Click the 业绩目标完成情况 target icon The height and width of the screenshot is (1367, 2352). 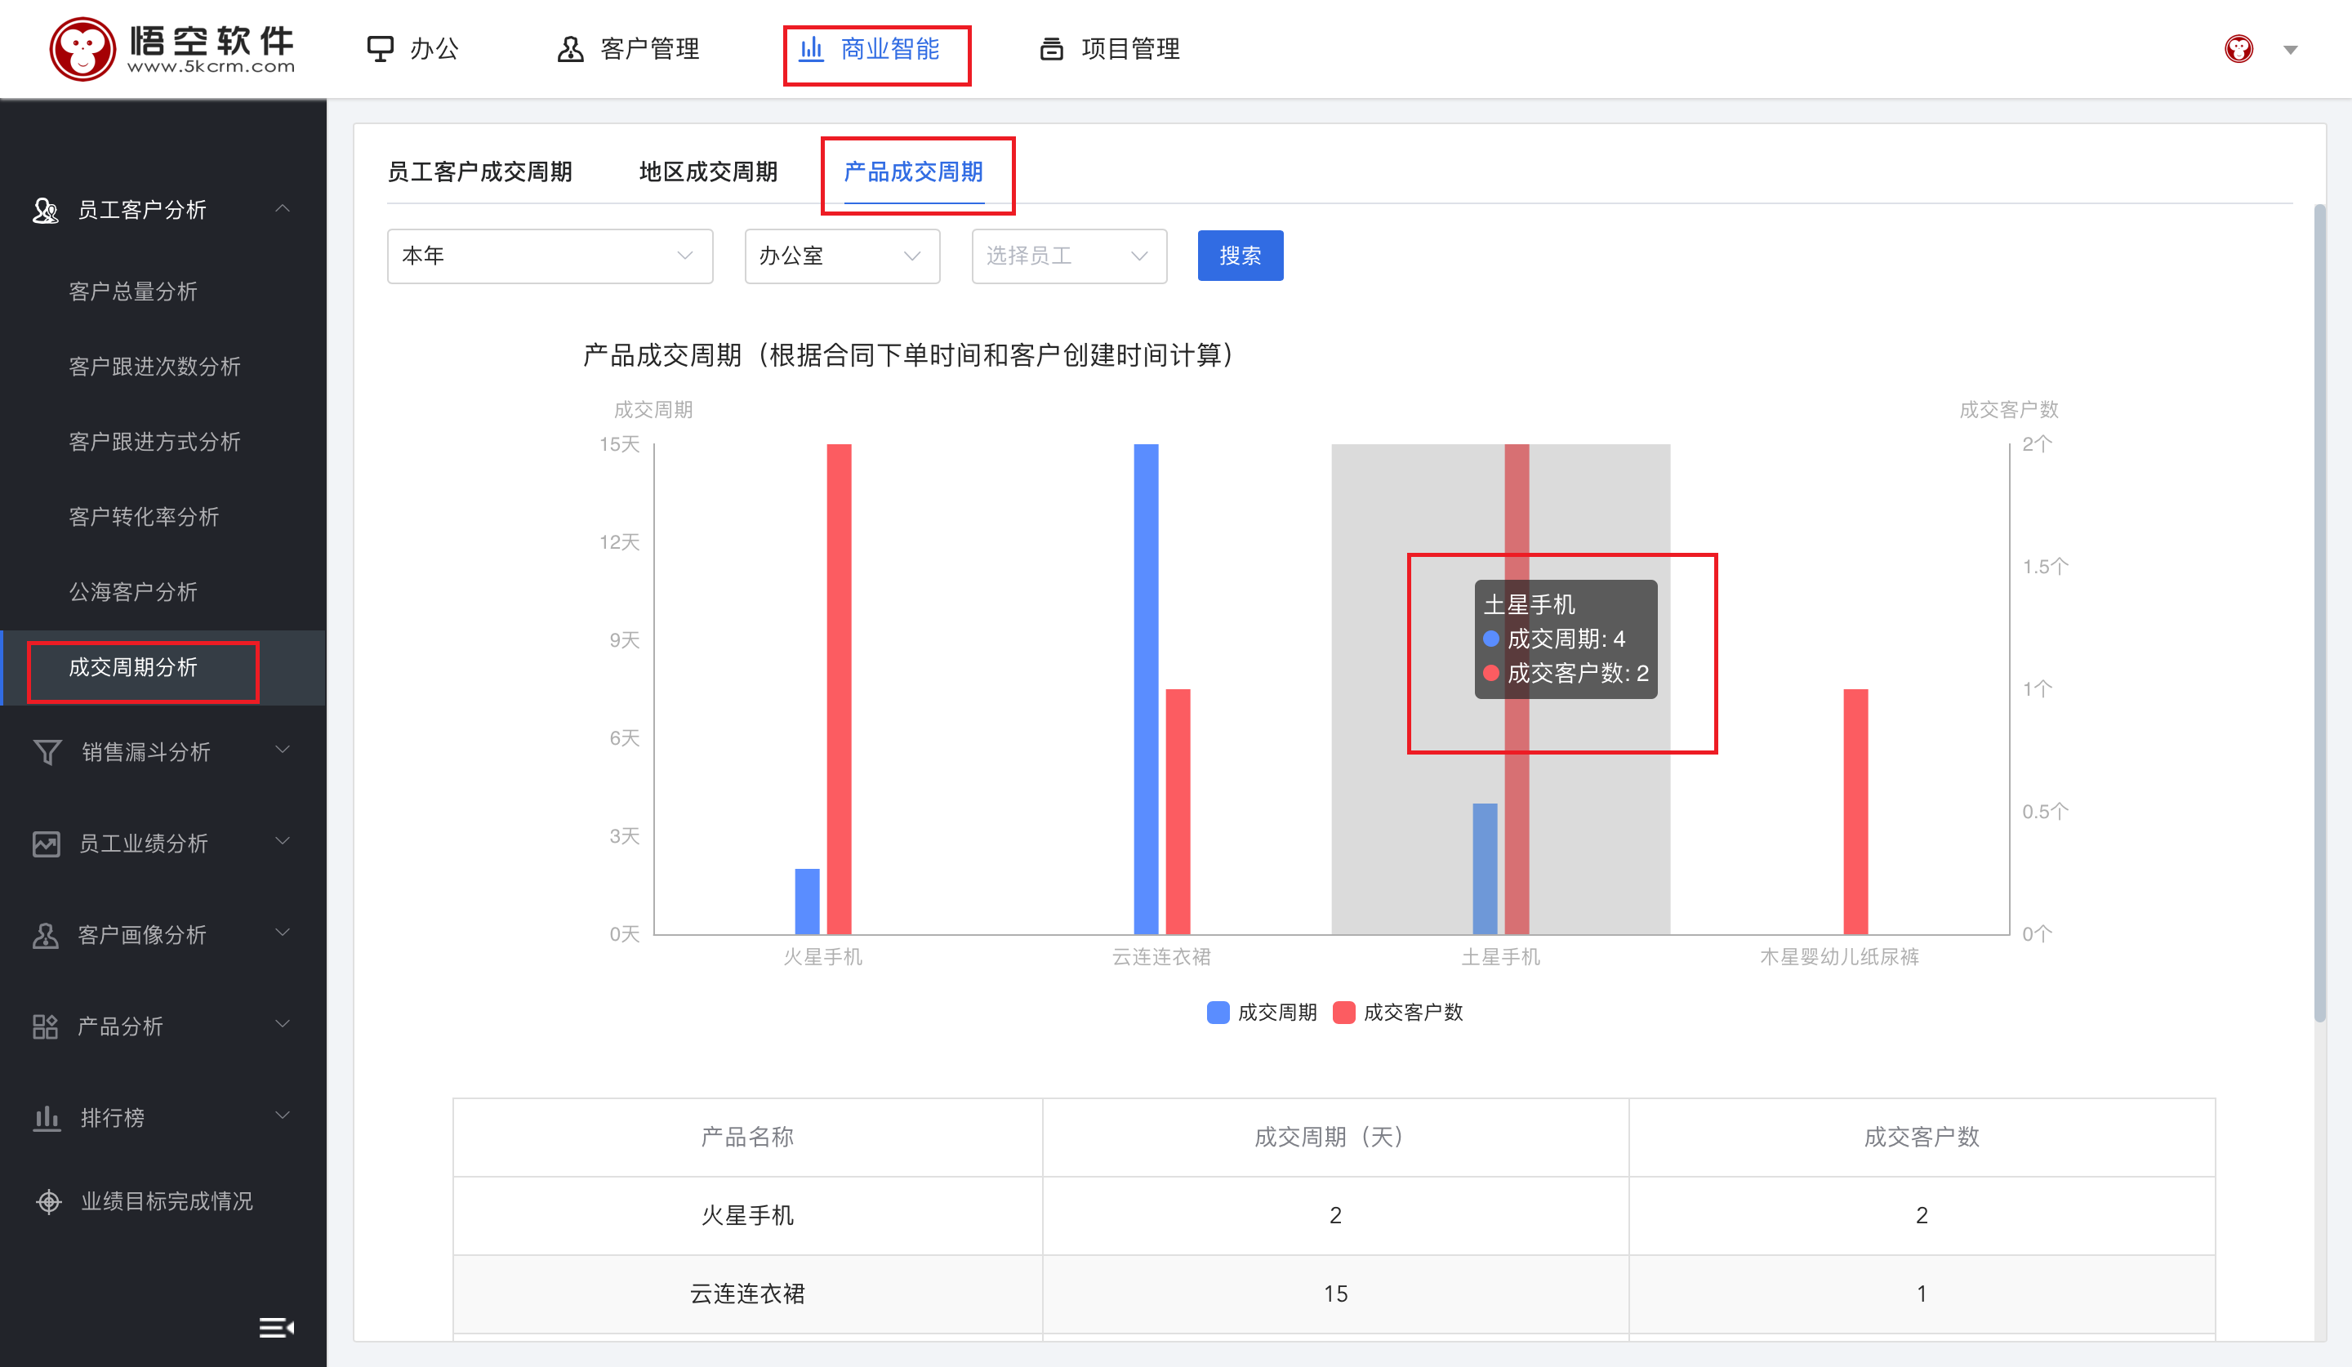48,1201
